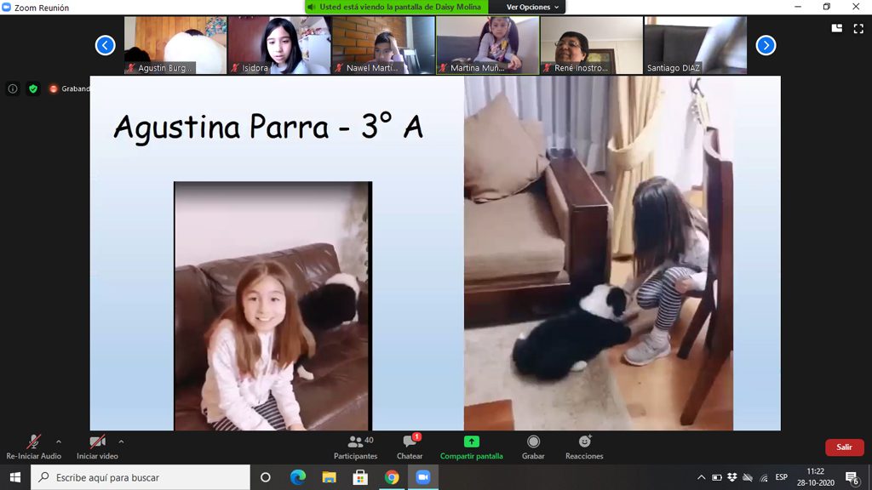The width and height of the screenshot is (872, 490).
Task: Select Isidora's video thumbnail
Action: tap(279, 45)
